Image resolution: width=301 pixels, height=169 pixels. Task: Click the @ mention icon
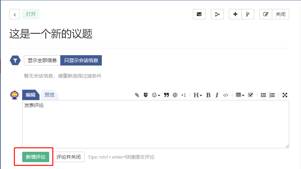tap(175, 95)
